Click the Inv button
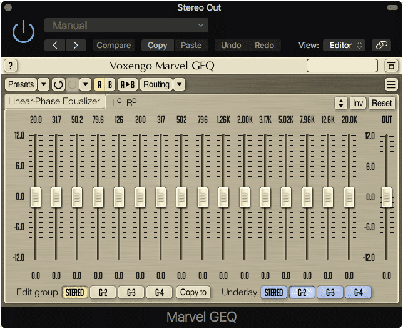 coord(358,103)
